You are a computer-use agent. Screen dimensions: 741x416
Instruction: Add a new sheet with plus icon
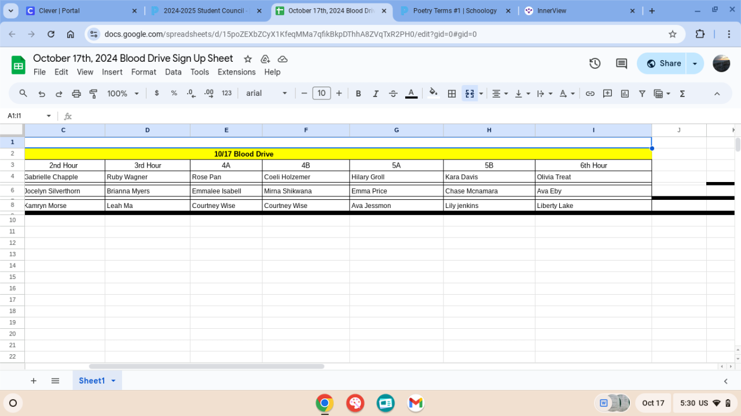point(34,381)
